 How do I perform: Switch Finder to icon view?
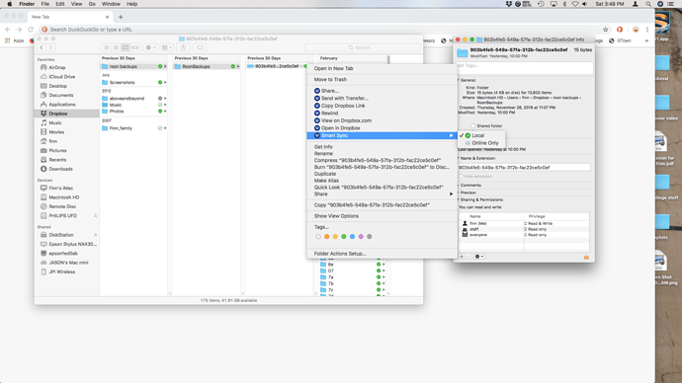pyautogui.click(x=107, y=47)
